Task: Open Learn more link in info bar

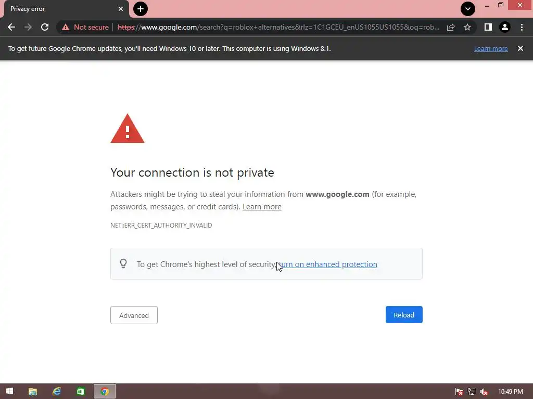Action: point(491,48)
